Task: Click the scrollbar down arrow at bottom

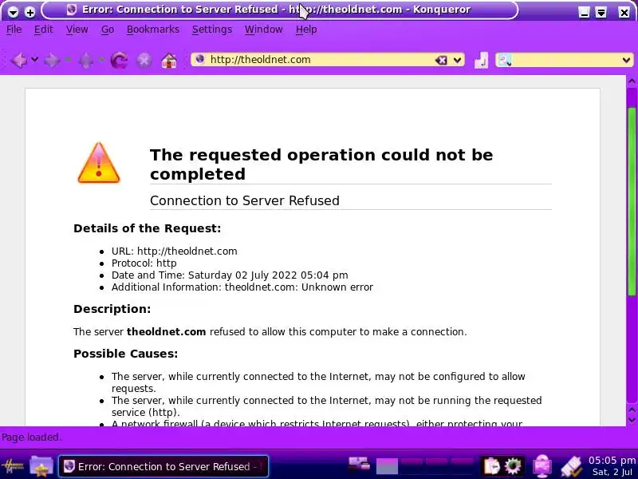Action: pos(632,421)
